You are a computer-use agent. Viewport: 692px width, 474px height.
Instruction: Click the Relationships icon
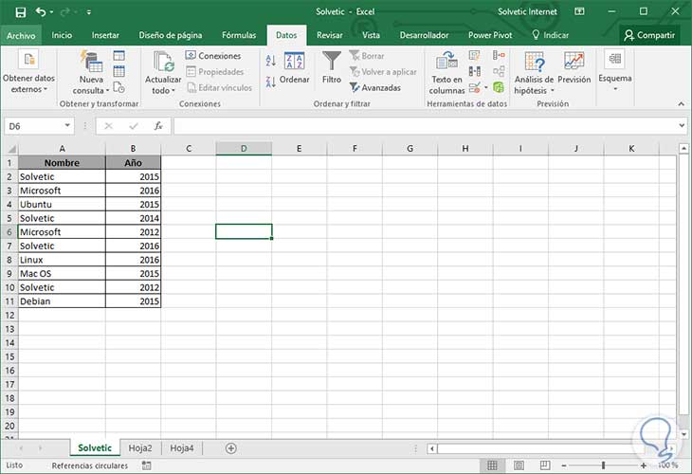pyautogui.click(x=499, y=71)
